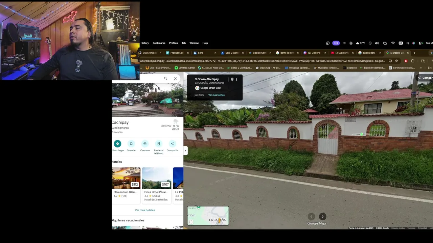Go to next Street View position arrow

tap(322, 217)
